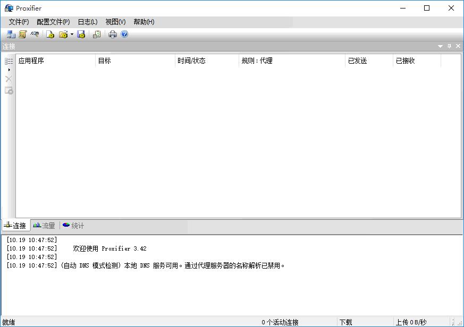The width and height of the screenshot is (464, 327).
Task: Click status bar 就绪 text
Action: pos(9,322)
